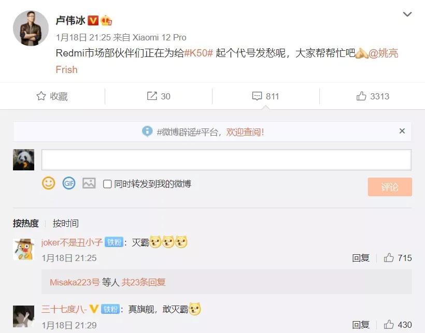
Task: Reply to joker不是丑小子's comment
Action: point(361,258)
